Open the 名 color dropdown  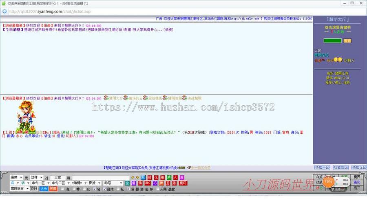point(15,183)
